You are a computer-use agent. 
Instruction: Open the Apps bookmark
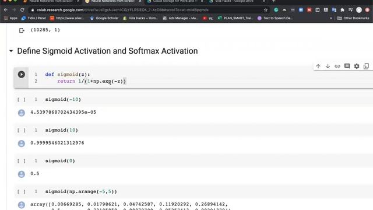[11, 18]
